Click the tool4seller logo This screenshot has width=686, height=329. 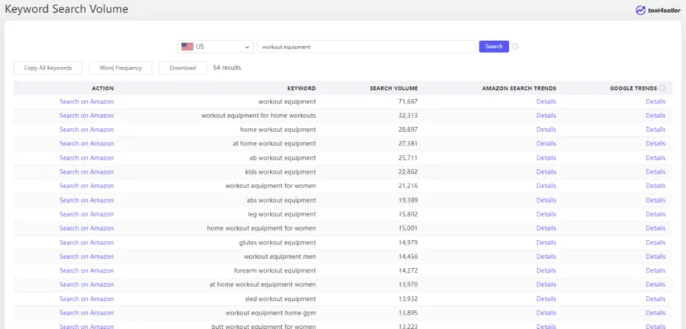click(658, 10)
